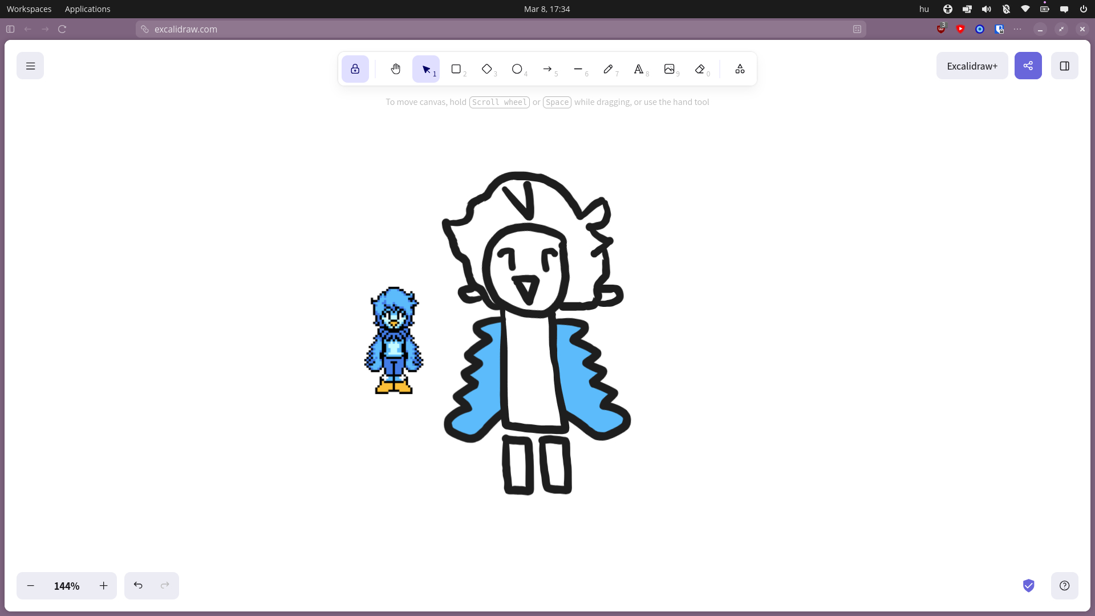Select the Arrow tool

click(547, 69)
